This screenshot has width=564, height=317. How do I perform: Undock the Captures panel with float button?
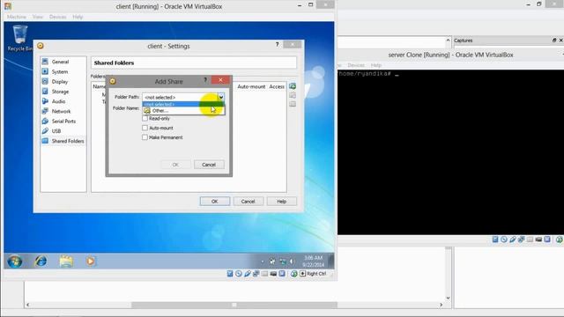tap(554, 41)
